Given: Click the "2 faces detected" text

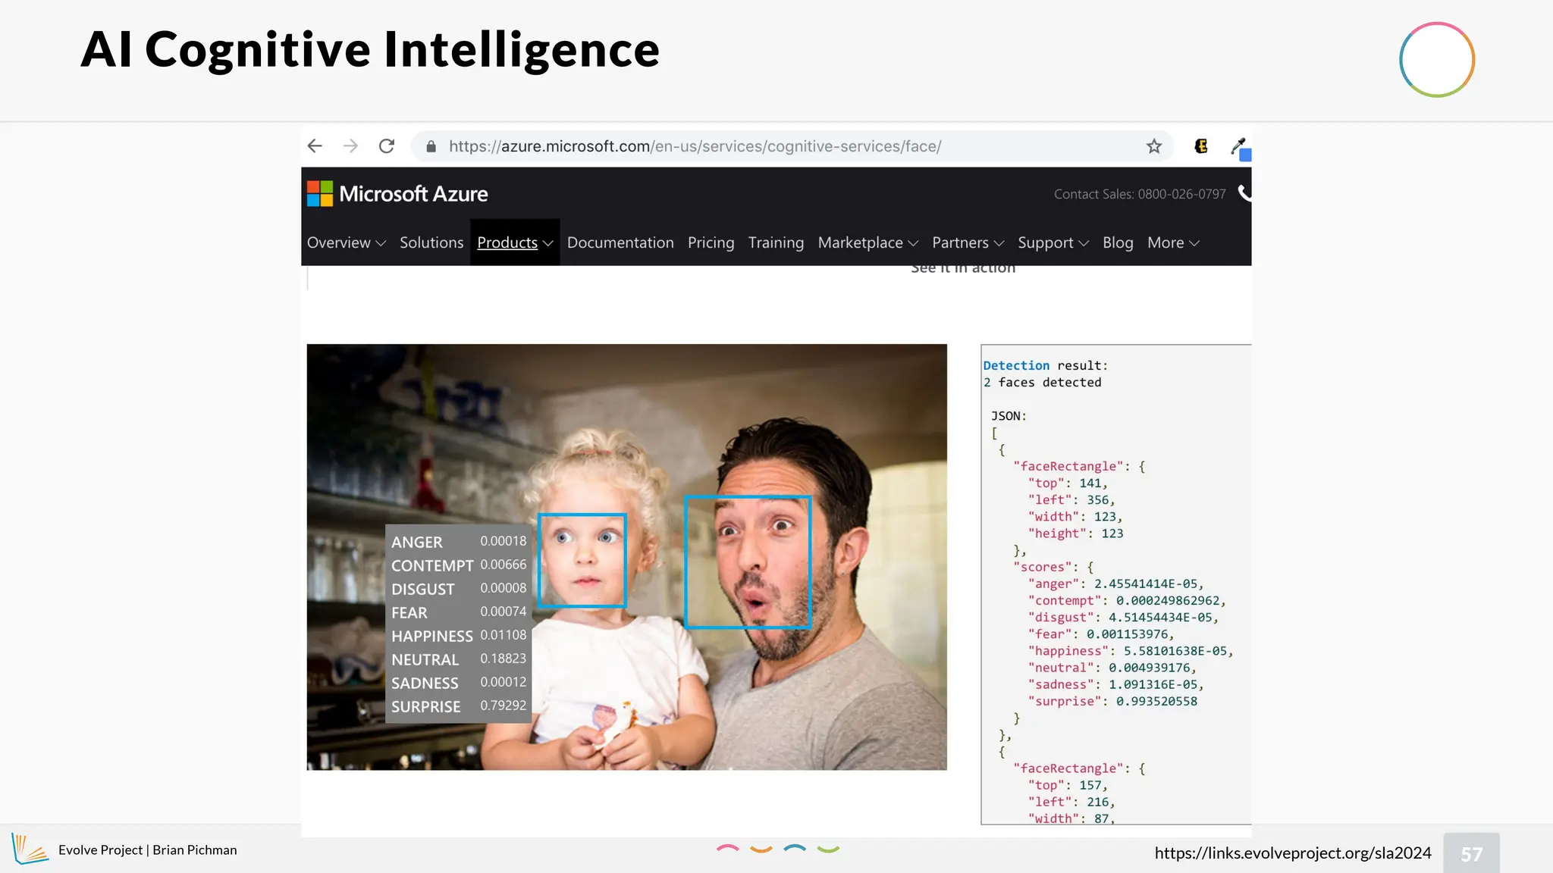Looking at the screenshot, I should pos(1043,383).
